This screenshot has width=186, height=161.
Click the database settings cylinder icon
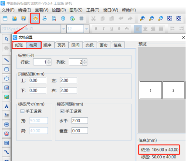pos(63,18)
